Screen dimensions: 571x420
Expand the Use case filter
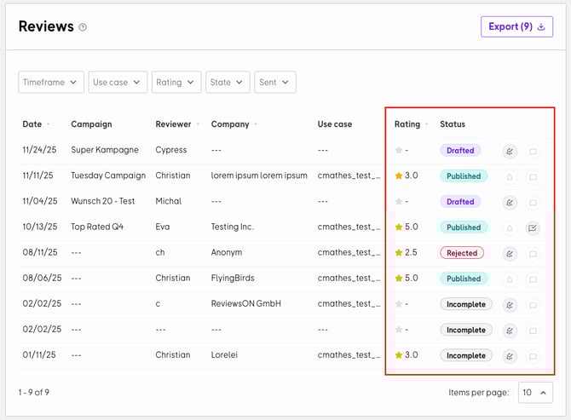click(x=118, y=83)
